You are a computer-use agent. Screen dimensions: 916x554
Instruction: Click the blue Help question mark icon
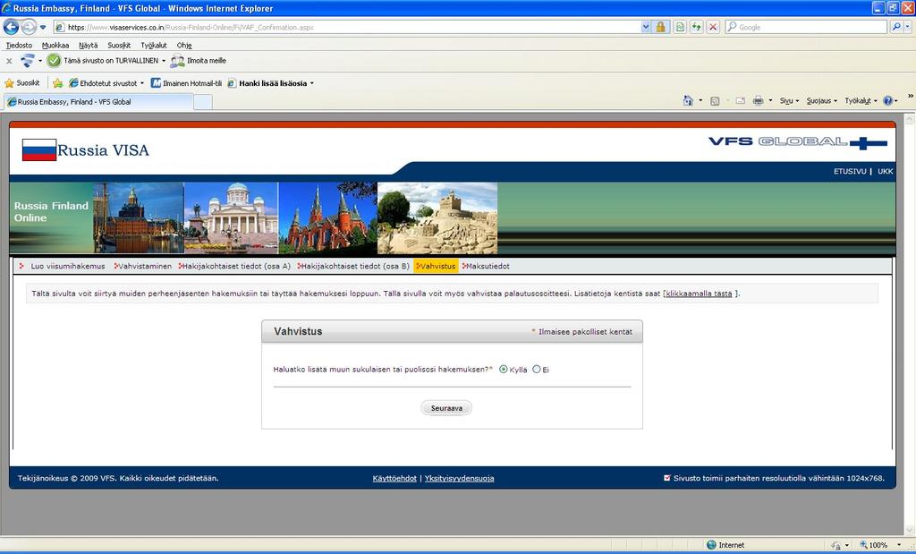(x=888, y=100)
